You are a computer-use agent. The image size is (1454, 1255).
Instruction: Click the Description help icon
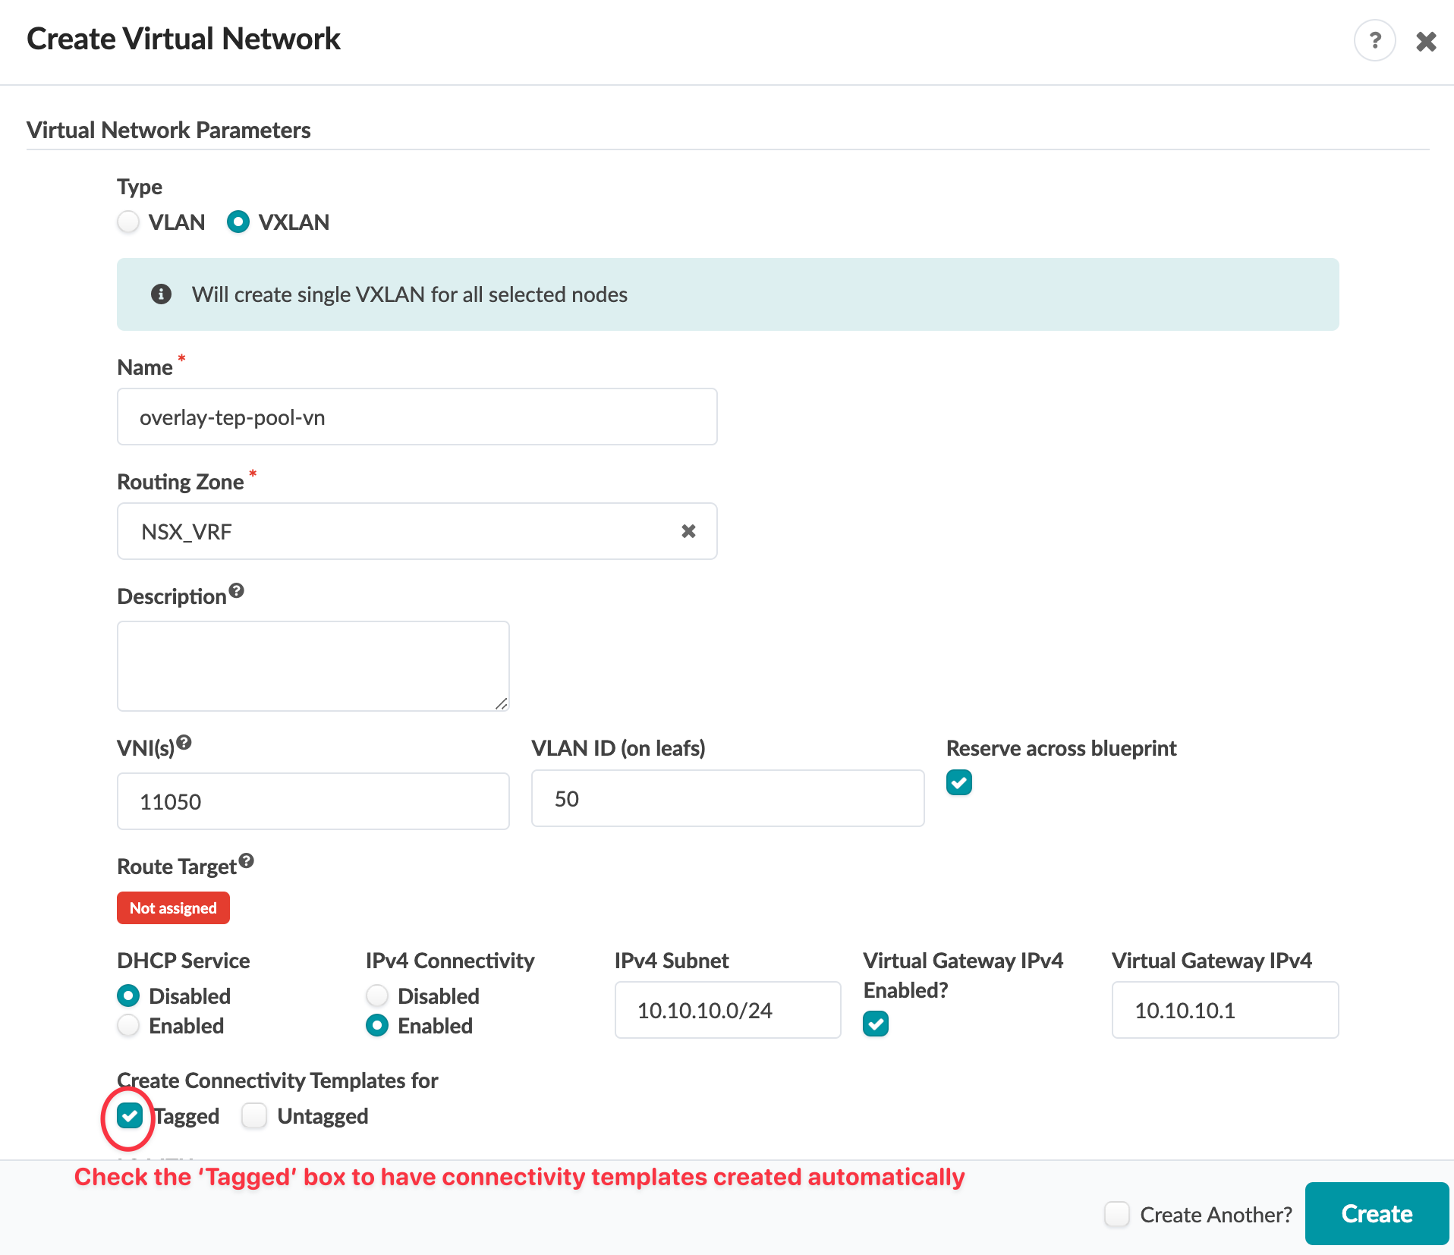point(237,590)
